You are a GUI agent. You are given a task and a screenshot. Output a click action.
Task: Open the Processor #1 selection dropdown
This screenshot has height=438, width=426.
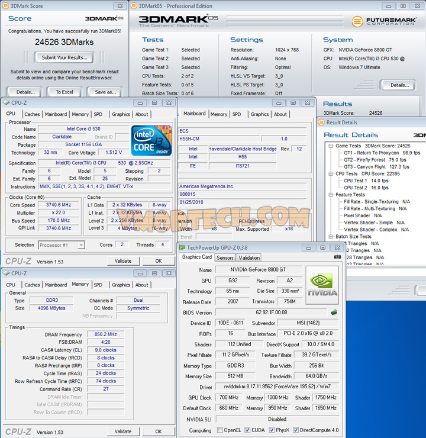[81, 245]
